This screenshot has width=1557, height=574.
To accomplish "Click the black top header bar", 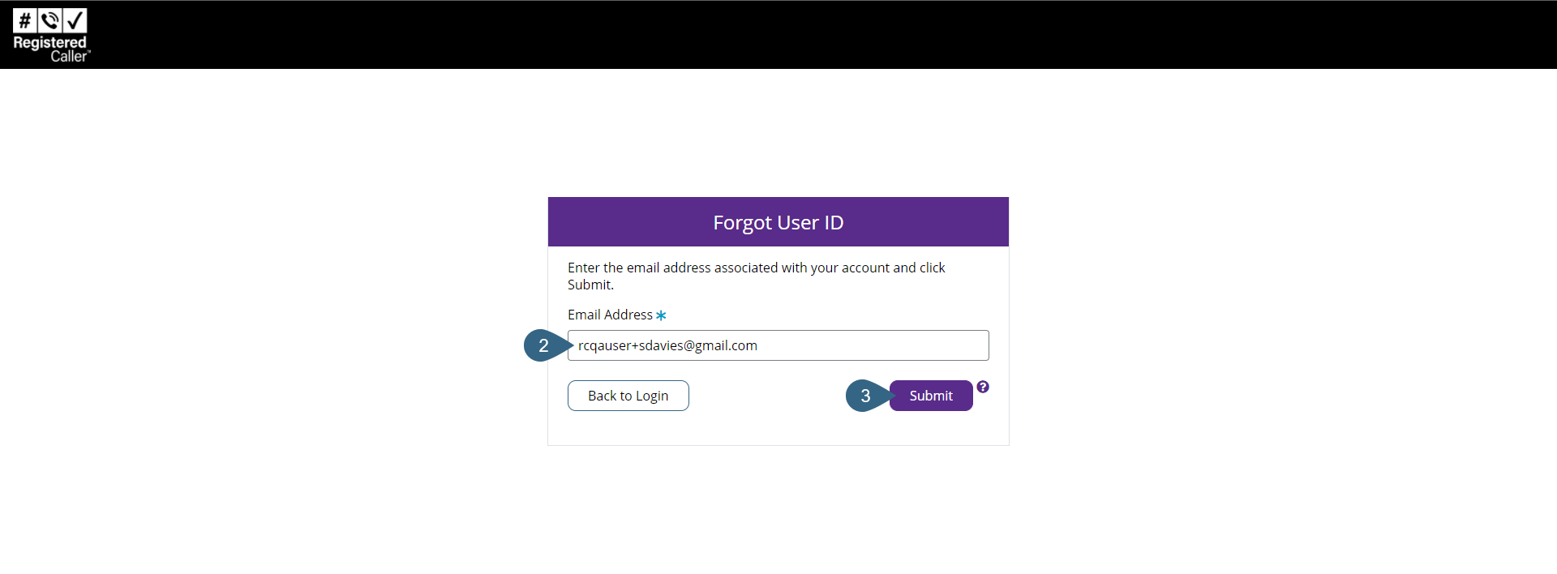I will tap(778, 34).
